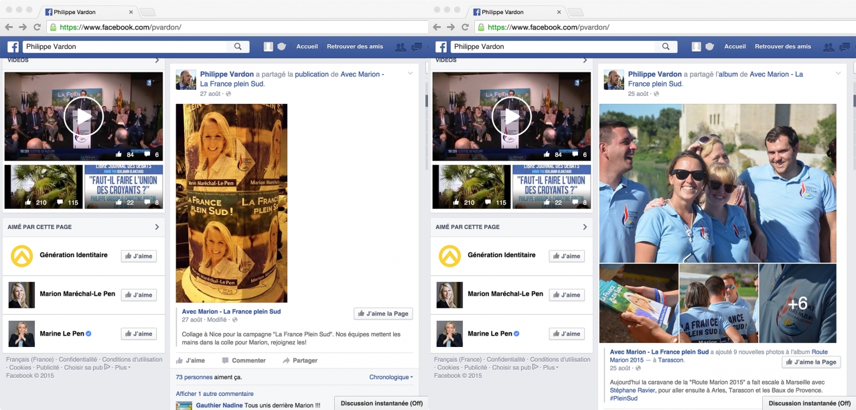Select the Philippe Vardon browser tab in left window
The image size is (856, 410).
88,12
